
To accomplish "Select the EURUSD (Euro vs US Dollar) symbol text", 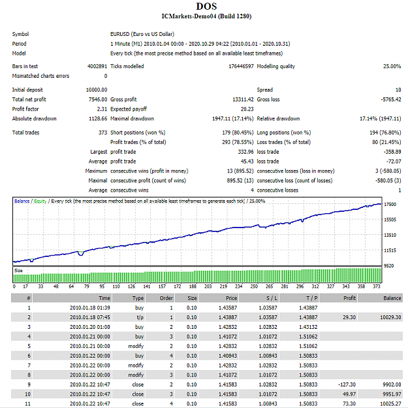I will point(142,34).
